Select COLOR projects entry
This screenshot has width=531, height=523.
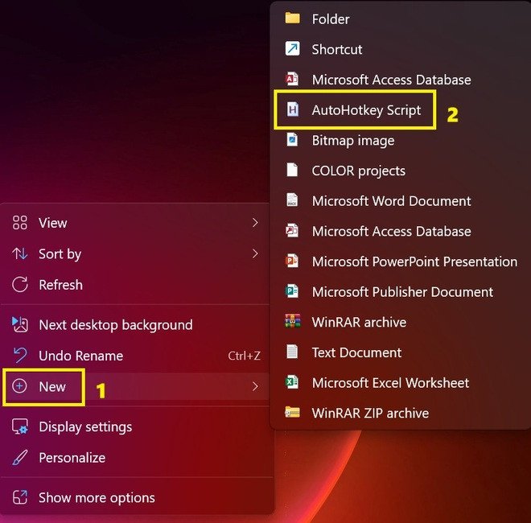(400, 171)
